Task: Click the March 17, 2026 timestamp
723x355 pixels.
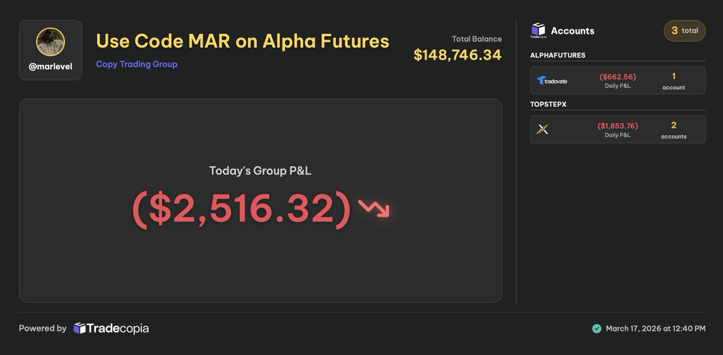Action: 656,329
